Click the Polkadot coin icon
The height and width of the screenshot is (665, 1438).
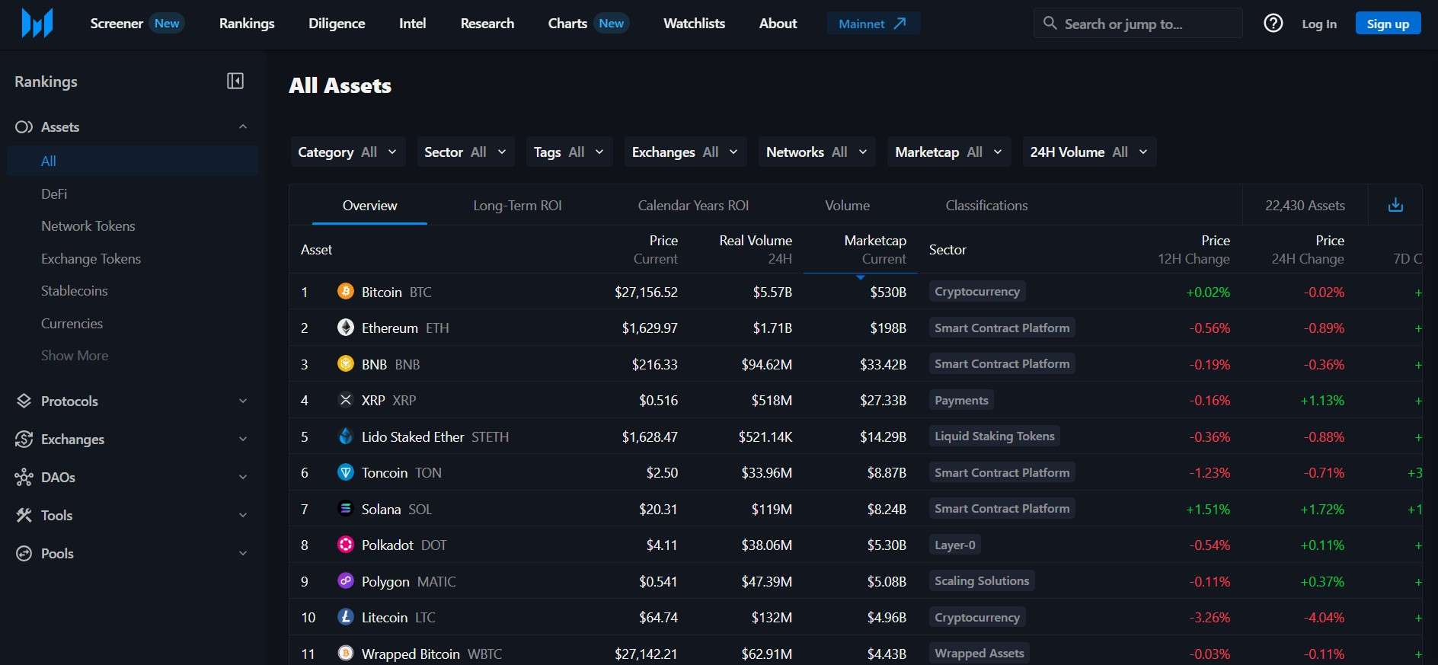point(346,545)
